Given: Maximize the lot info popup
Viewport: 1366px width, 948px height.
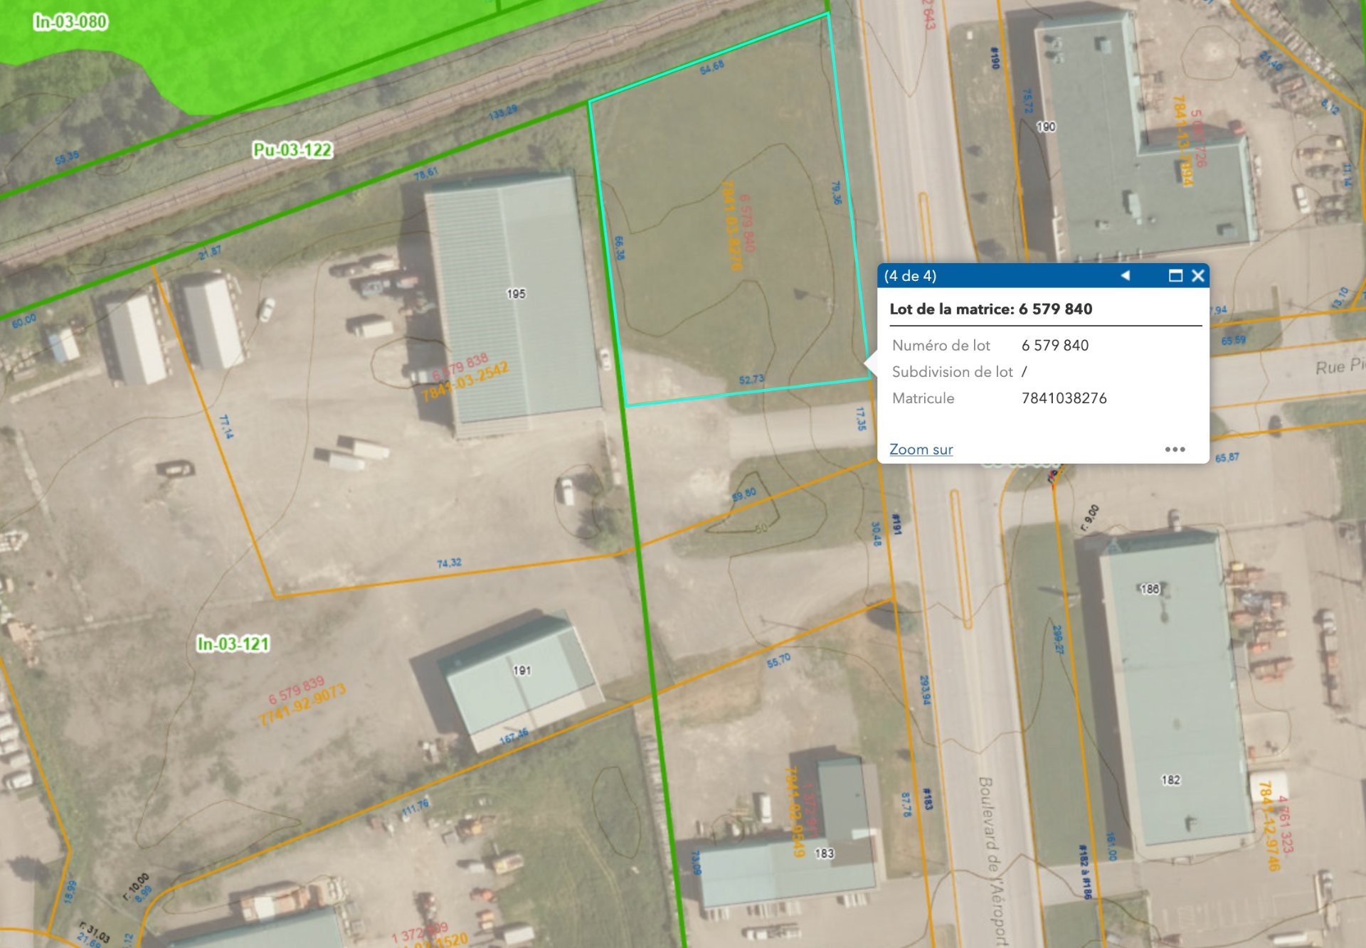Looking at the screenshot, I should (x=1175, y=275).
